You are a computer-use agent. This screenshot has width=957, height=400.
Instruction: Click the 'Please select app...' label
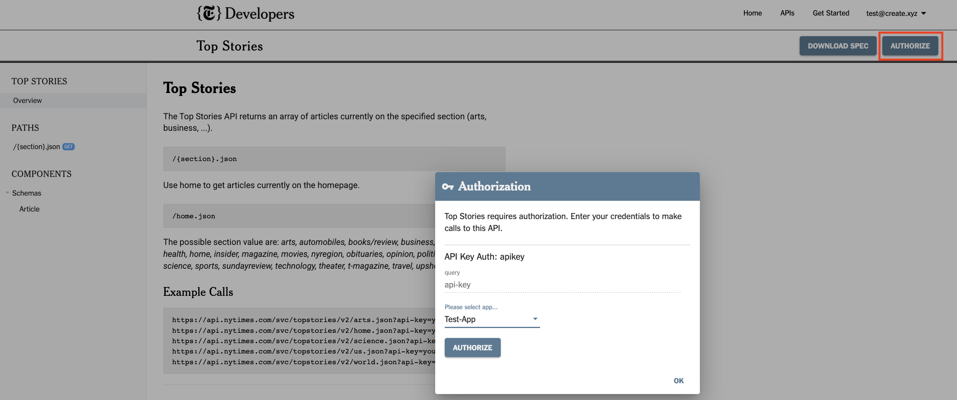(x=471, y=307)
